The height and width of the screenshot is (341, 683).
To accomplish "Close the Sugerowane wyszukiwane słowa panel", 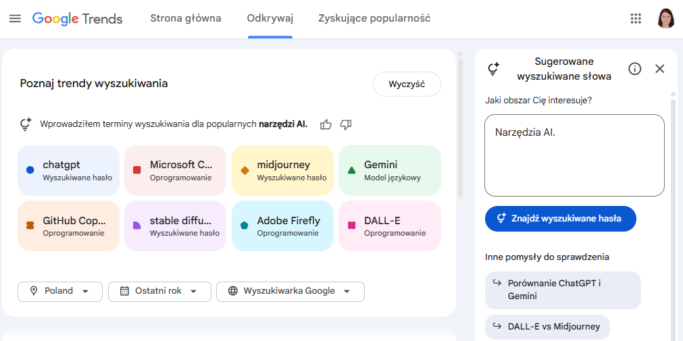I will 660,68.
